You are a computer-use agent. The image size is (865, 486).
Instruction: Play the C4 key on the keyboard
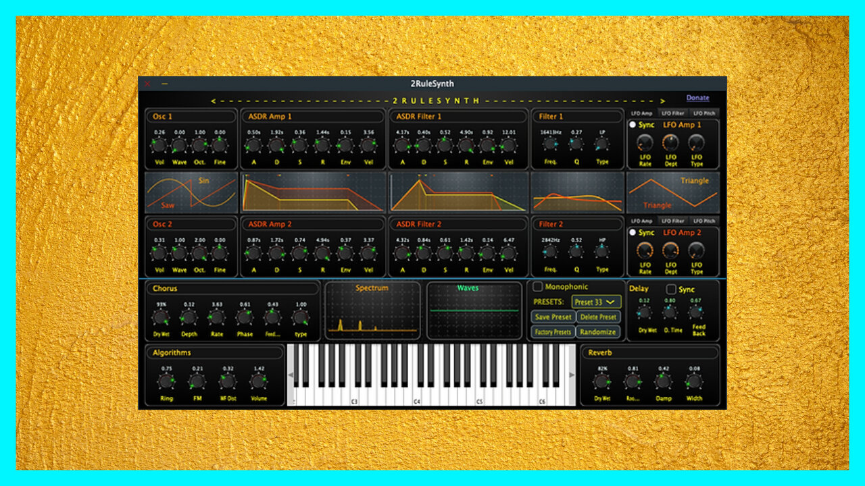(417, 397)
